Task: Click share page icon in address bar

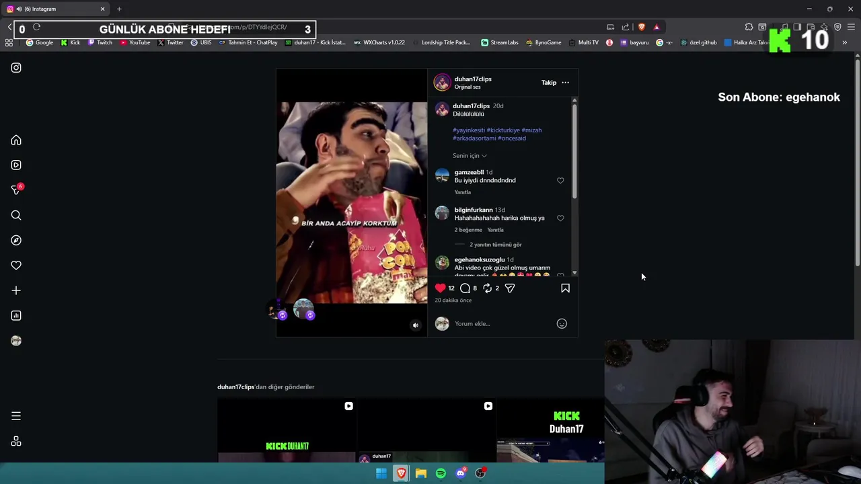Action: [x=626, y=27]
